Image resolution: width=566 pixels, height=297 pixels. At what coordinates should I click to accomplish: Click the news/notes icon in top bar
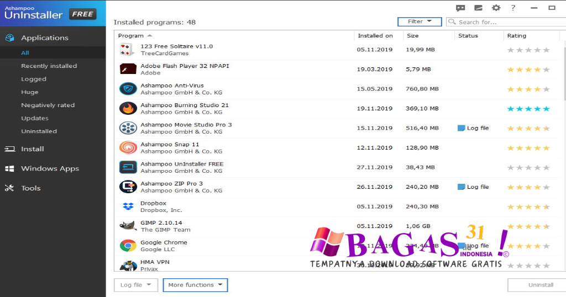pyautogui.click(x=478, y=8)
